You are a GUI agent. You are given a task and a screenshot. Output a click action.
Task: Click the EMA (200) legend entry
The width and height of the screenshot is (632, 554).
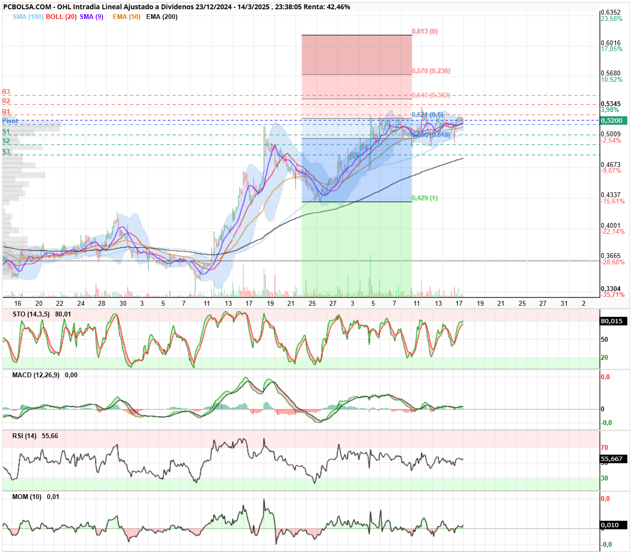(x=162, y=17)
